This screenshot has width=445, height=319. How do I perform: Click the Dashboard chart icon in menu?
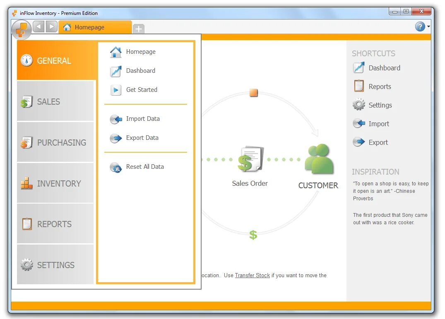click(x=115, y=71)
